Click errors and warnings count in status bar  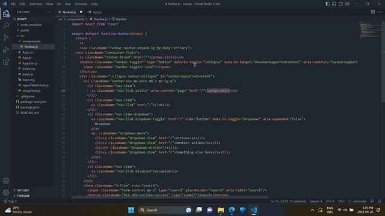tap(10, 202)
